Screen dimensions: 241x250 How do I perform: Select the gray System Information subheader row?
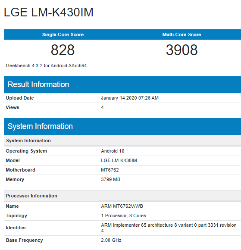coord(122,141)
